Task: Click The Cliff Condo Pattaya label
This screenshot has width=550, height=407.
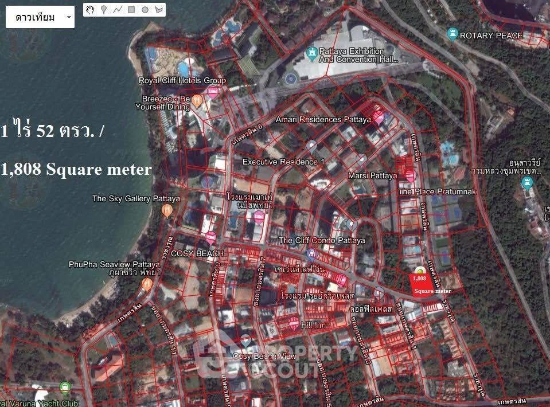Action: pyautogui.click(x=322, y=241)
